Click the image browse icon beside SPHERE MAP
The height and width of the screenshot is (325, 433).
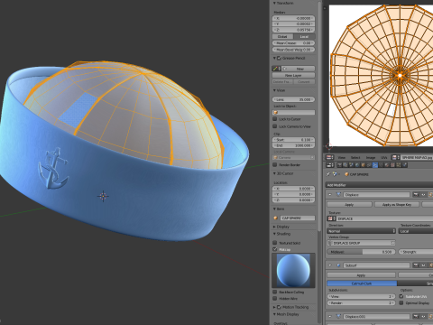(395, 157)
